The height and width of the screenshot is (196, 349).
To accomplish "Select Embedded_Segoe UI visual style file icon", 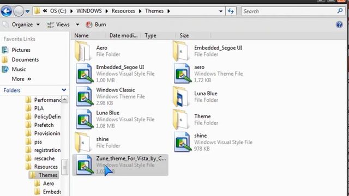I will 84,73.
